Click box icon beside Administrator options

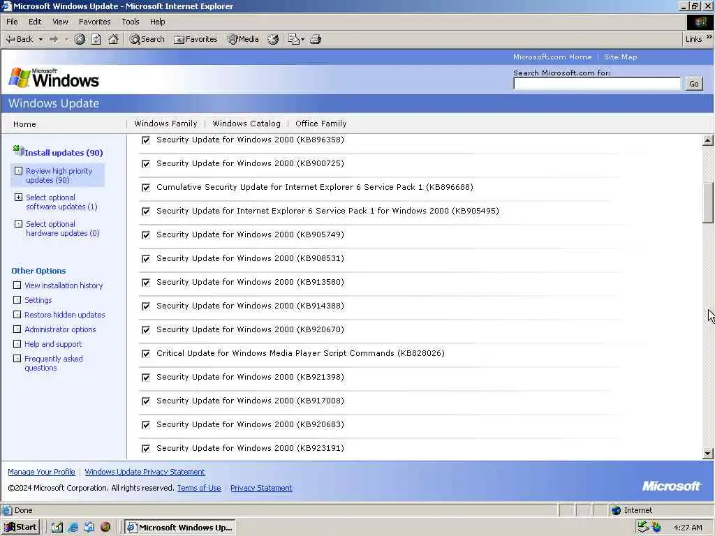coord(17,329)
